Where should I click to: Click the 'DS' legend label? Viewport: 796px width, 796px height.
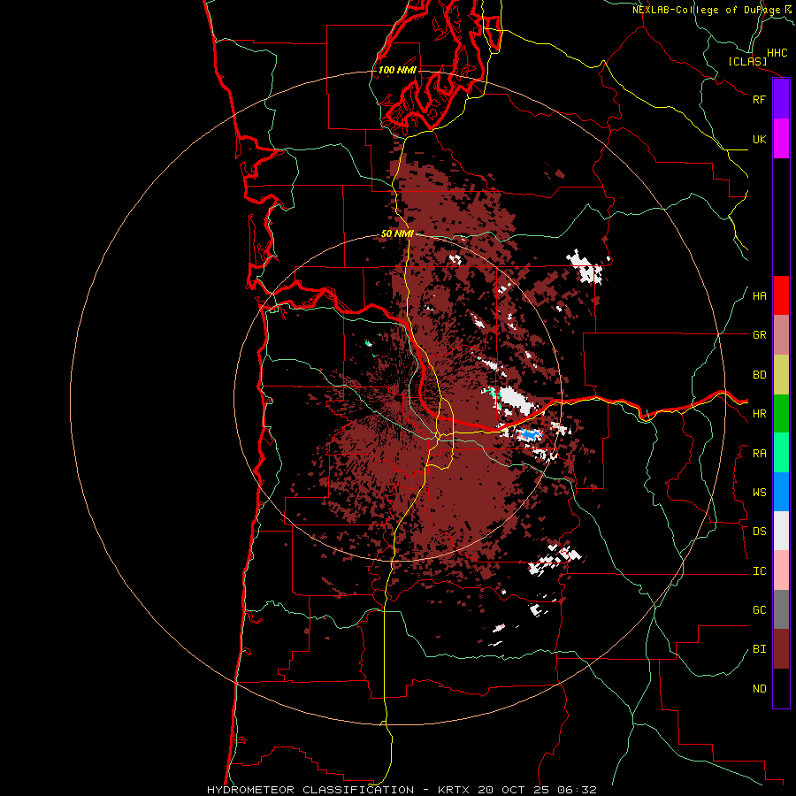click(x=759, y=532)
